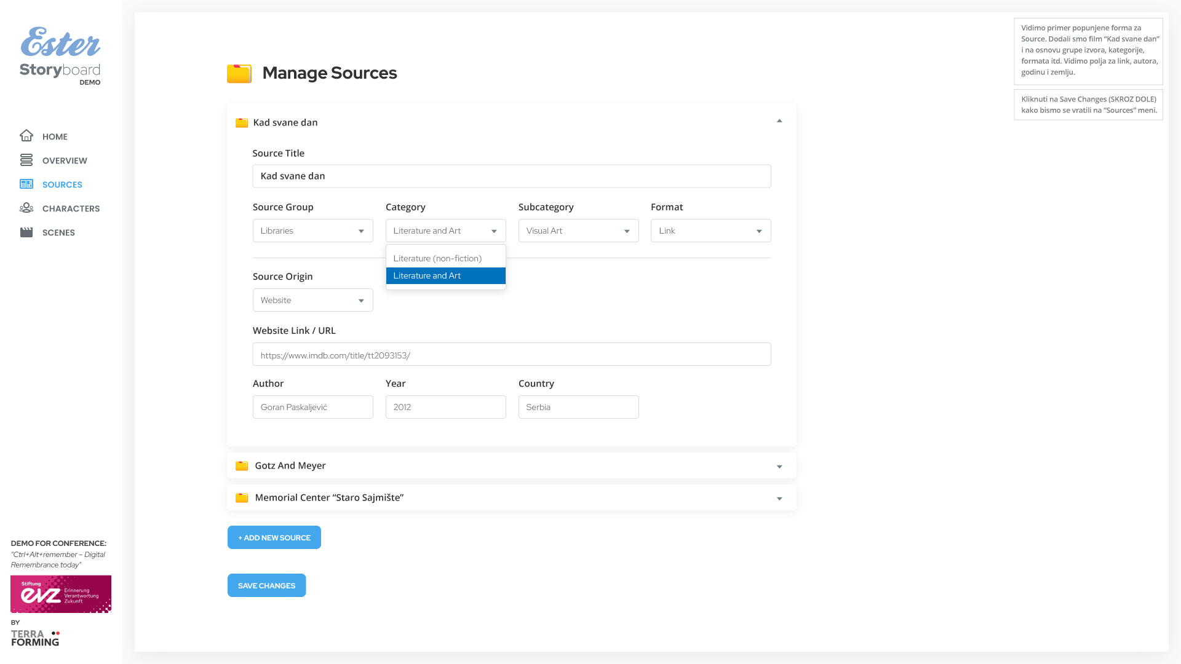1181x664 pixels.
Task: Click the Scenes clapperboard icon
Action: 26,232
